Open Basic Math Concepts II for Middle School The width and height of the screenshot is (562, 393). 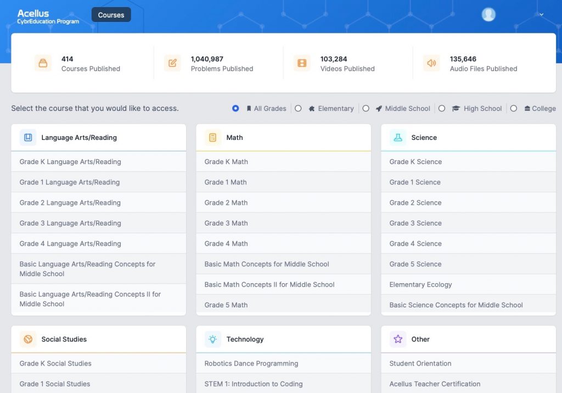(x=284, y=284)
